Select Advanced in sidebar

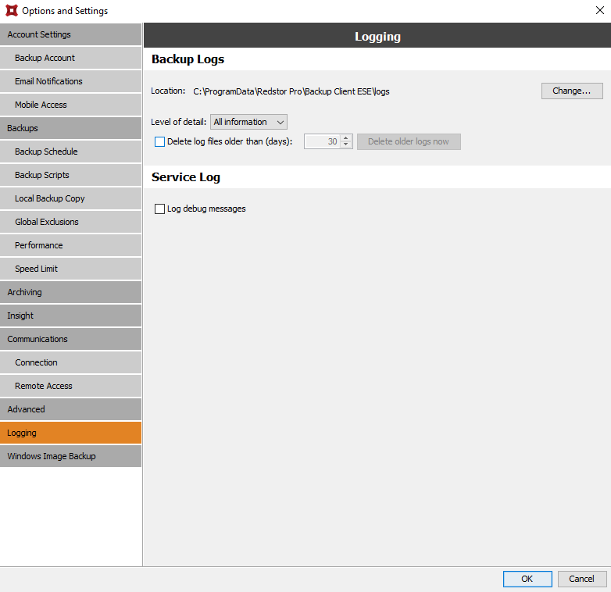(x=70, y=409)
